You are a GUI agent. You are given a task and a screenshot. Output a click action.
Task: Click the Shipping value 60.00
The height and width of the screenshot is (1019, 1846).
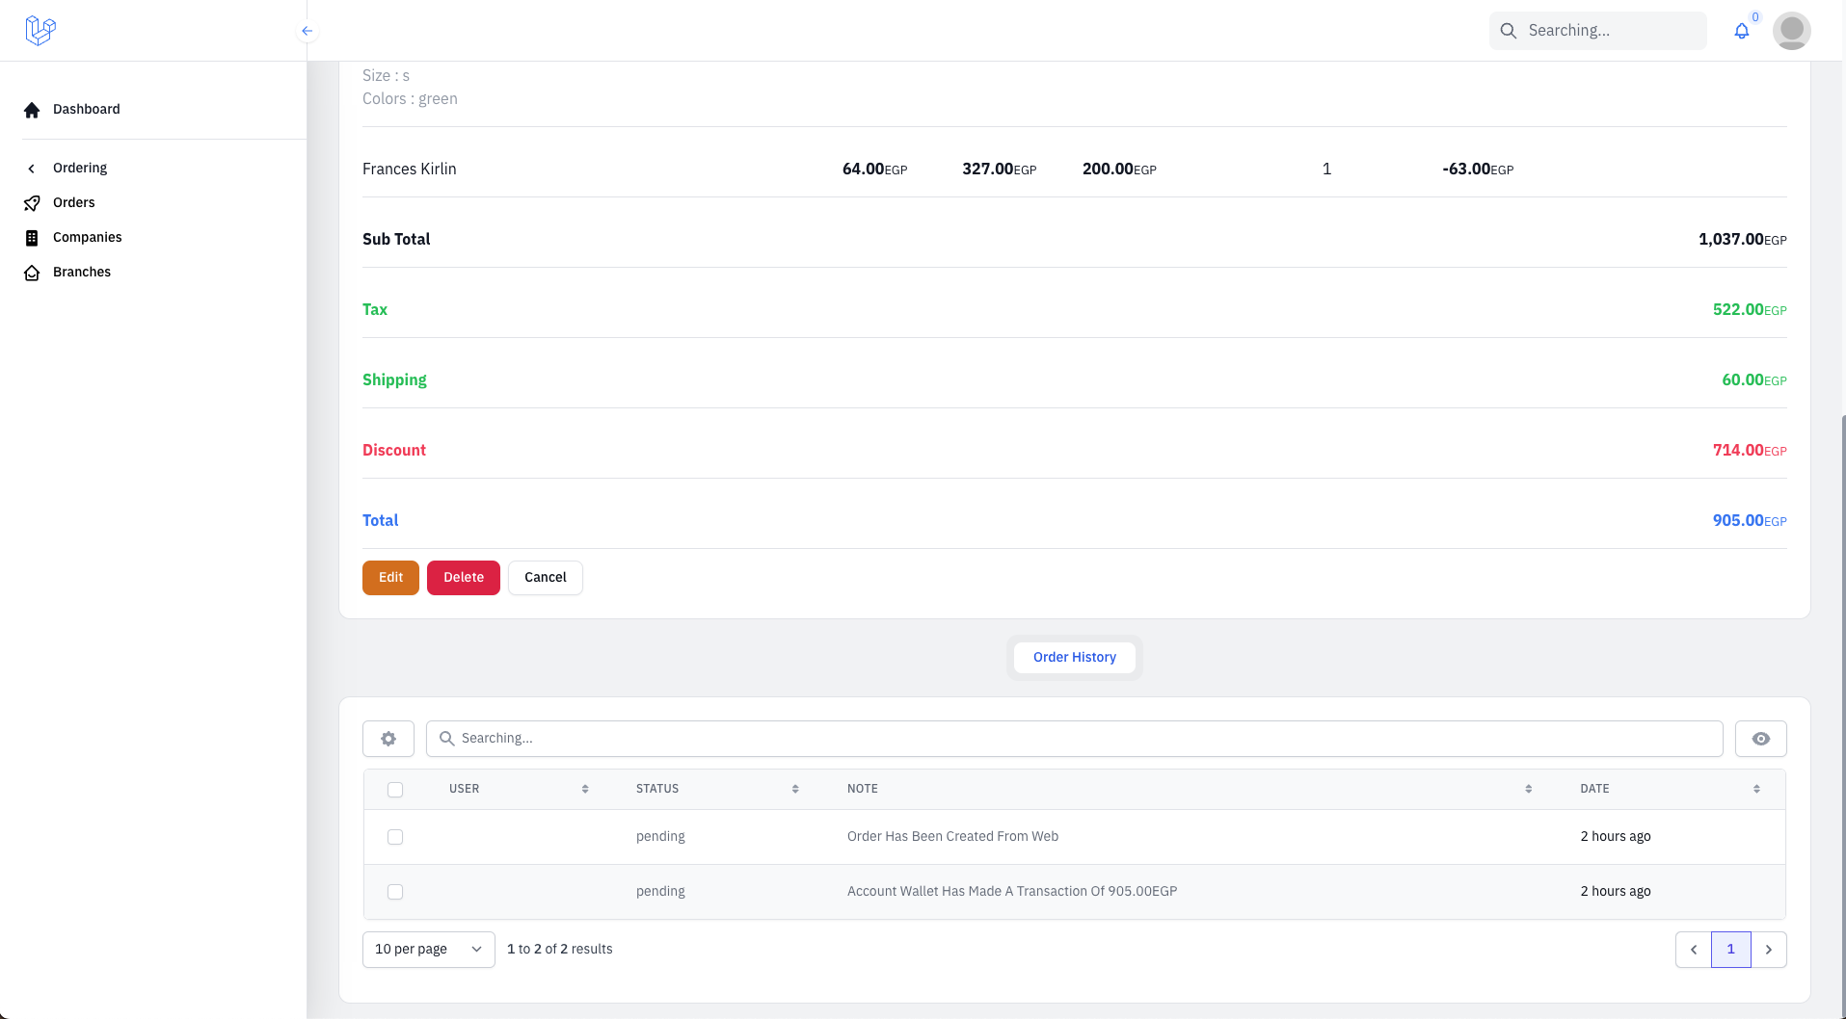[x=1754, y=380]
